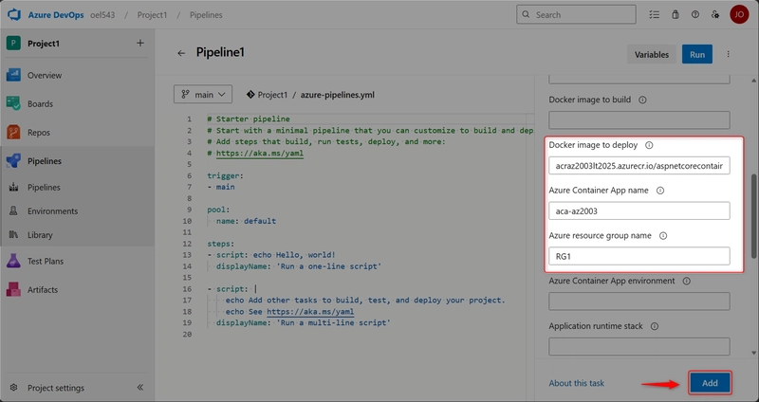759x402 pixels.
Task: Select Library in Pipelines submenu
Action: click(40, 234)
